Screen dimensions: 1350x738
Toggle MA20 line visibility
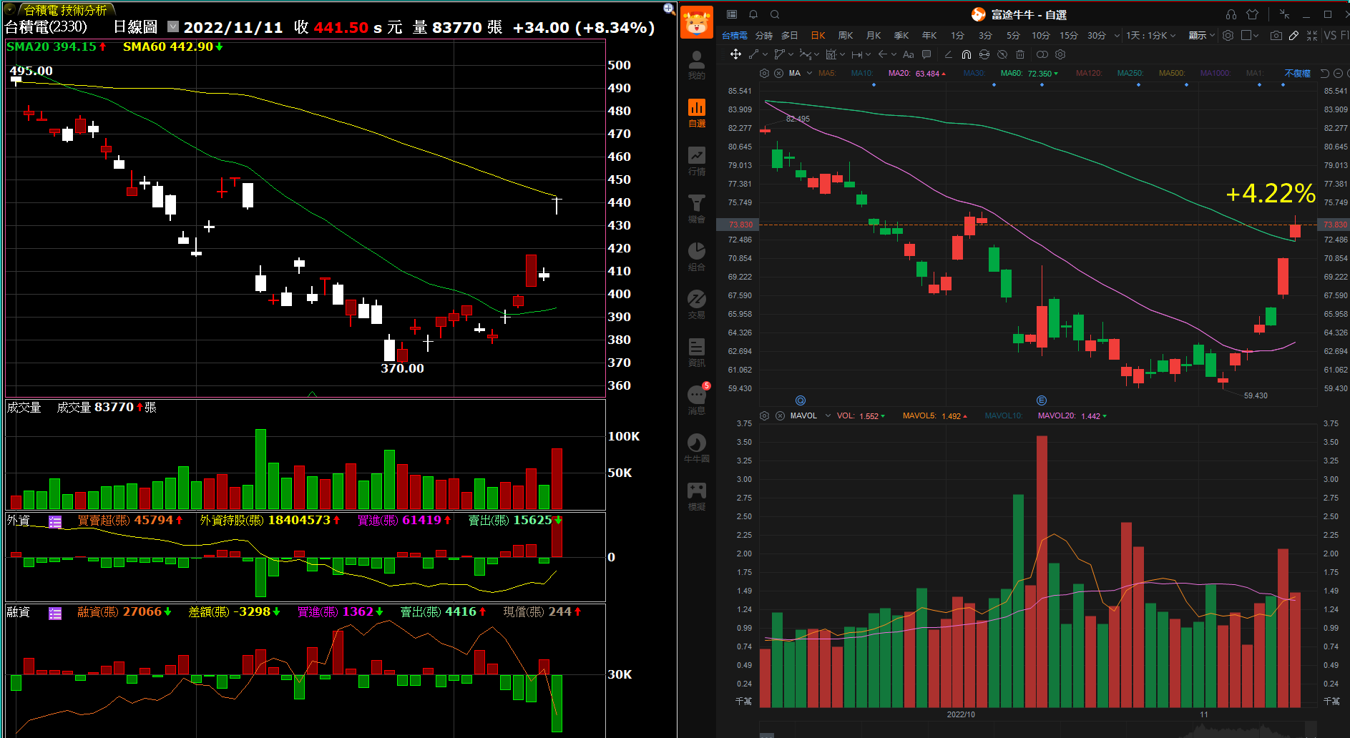[x=899, y=73]
